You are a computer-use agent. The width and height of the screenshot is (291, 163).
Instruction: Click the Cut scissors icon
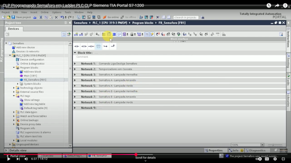coord(41,17)
